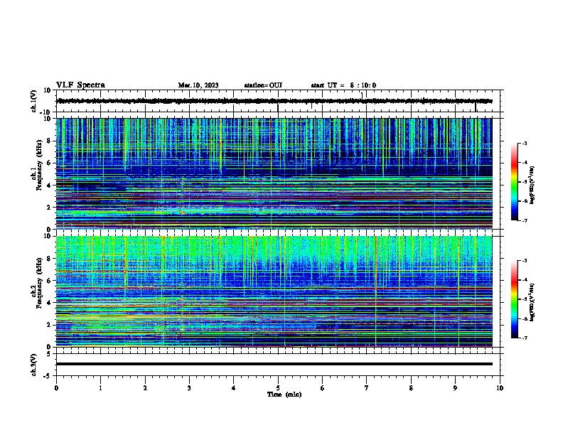Click the "Time (min)" axis label
This screenshot has height=435, width=563.
(284, 394)
